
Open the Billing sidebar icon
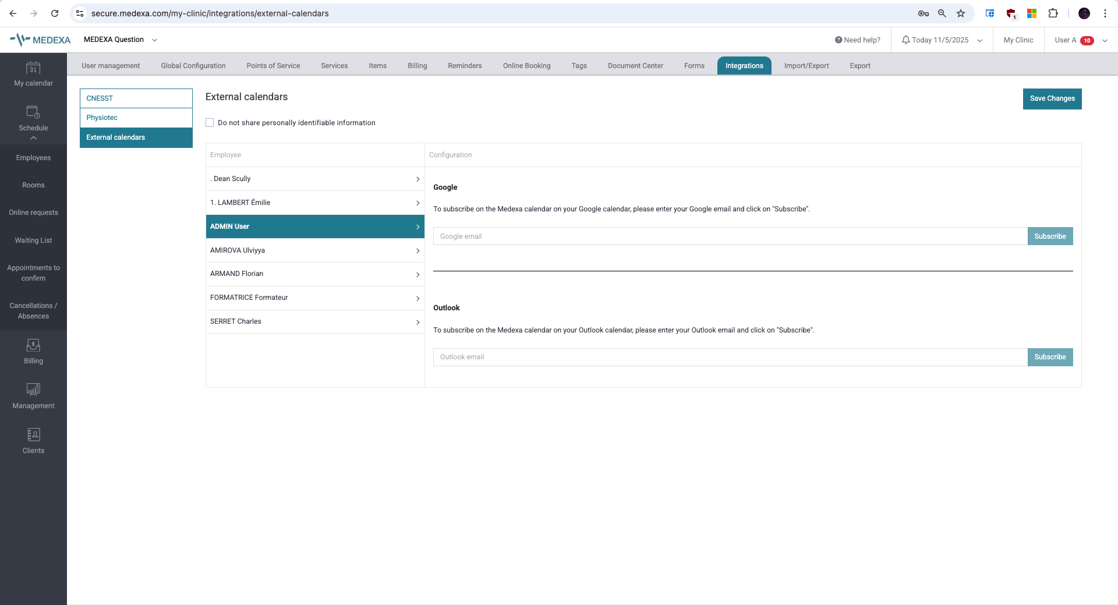click(33, 345)
